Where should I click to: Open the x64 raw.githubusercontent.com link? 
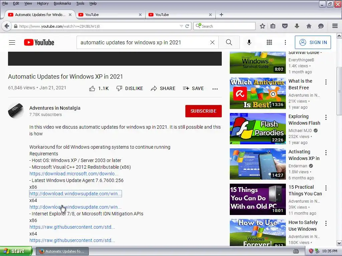tap(72, 240)
